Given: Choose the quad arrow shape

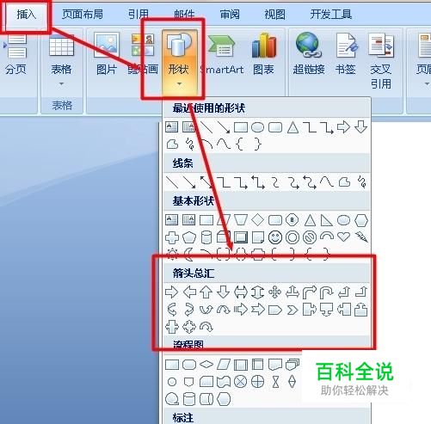Looking at the screenshot, I should click(x=274, y=292).
